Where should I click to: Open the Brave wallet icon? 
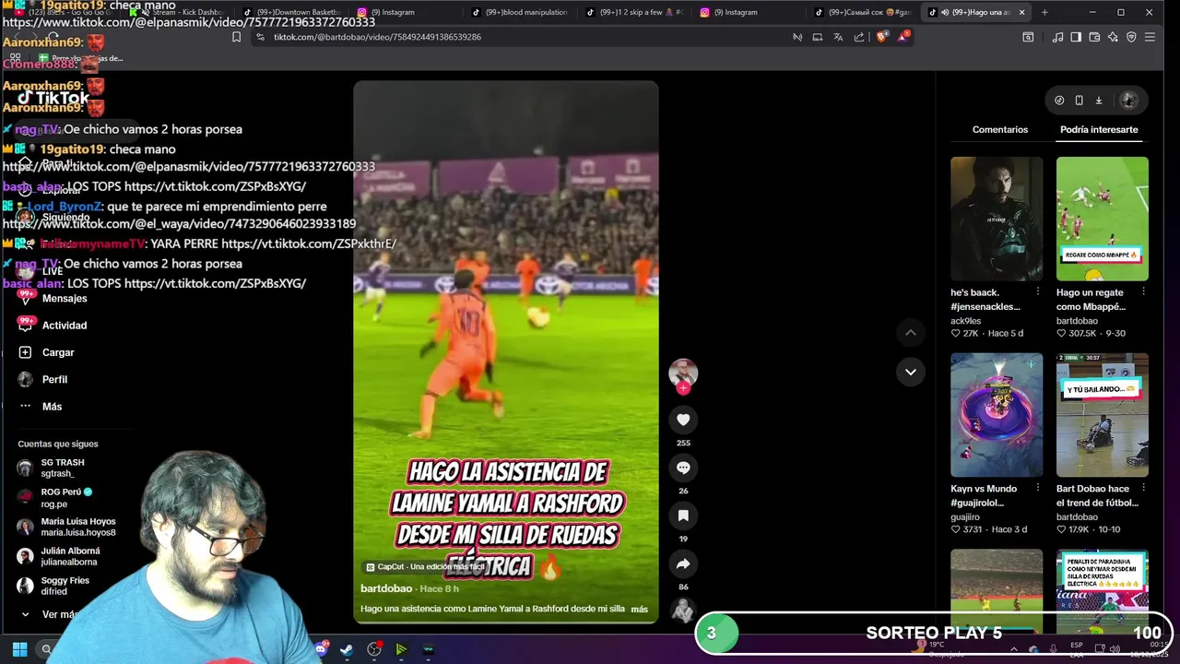click(x=1094, y=37)
